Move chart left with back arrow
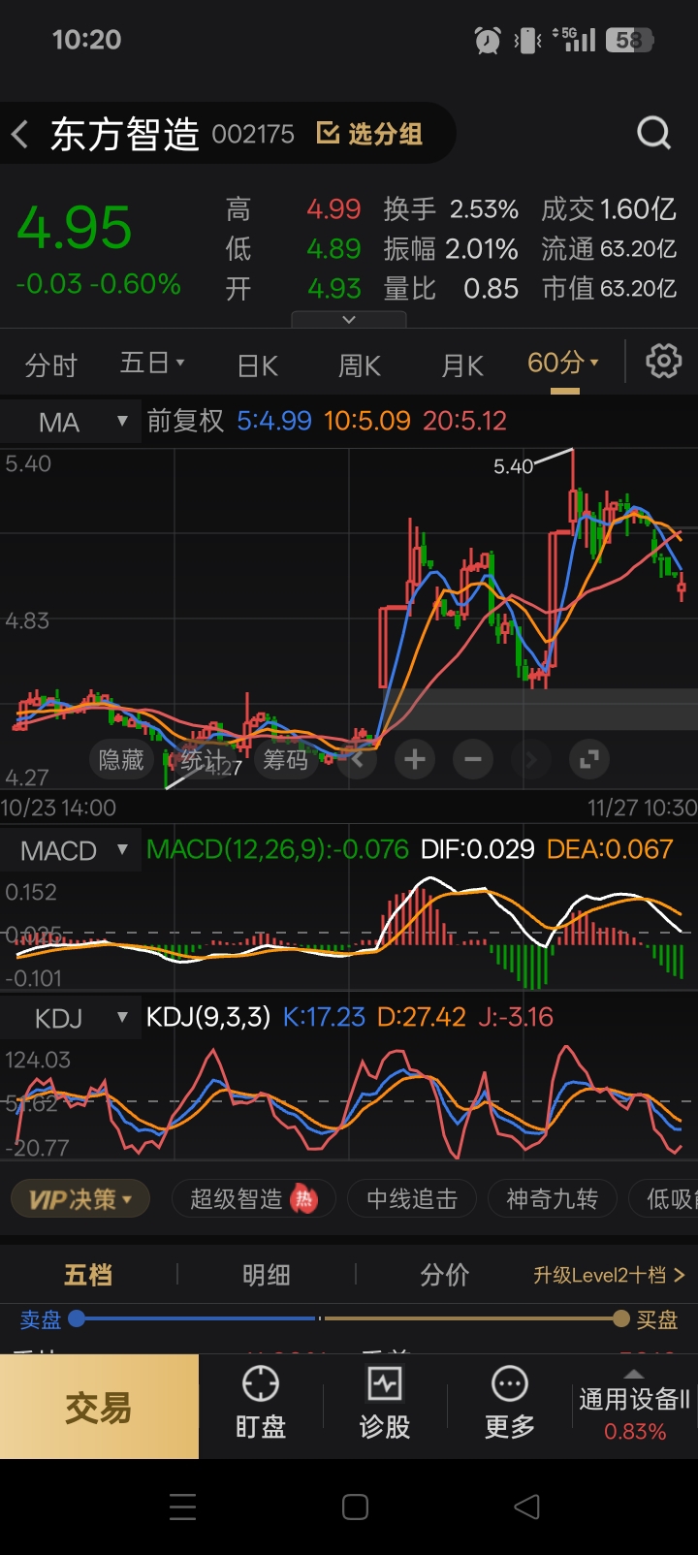698x1555 pixels. (x=357, y=759)
